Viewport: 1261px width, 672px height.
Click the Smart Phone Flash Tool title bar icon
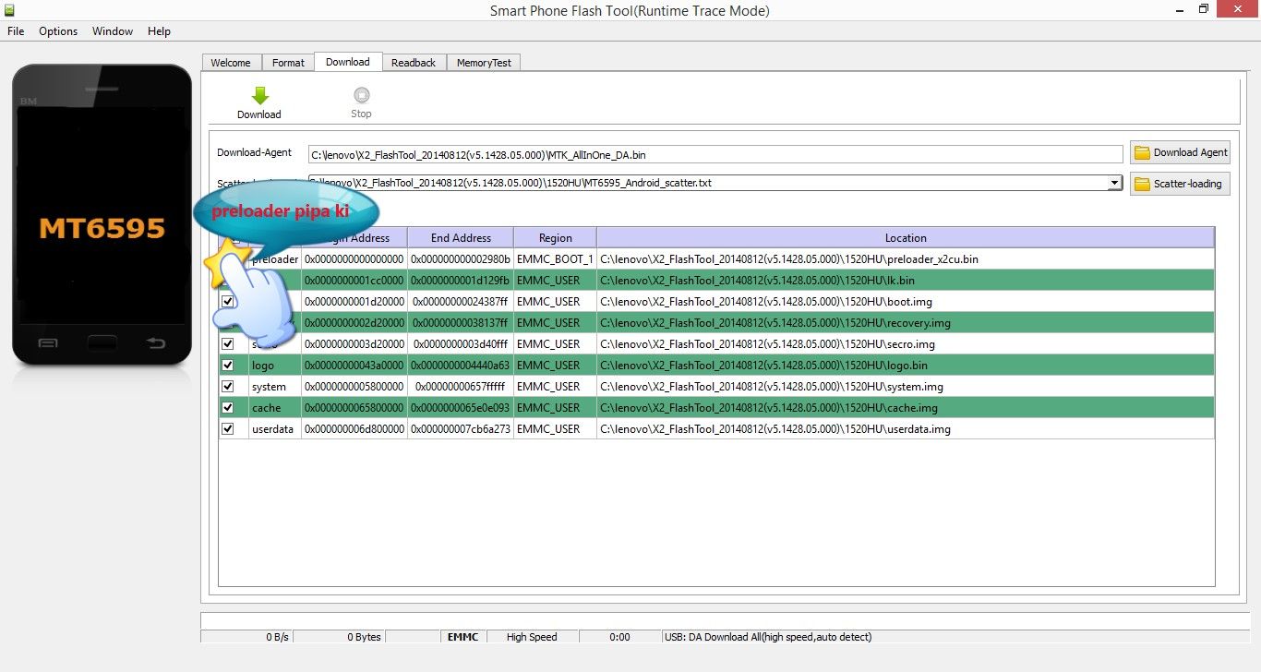point(11,10)
